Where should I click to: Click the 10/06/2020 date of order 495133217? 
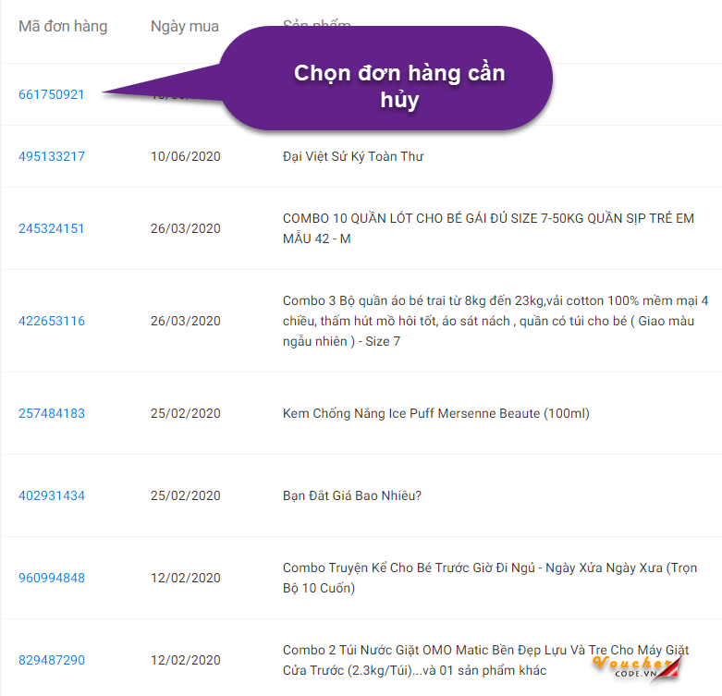click(186, 156)
